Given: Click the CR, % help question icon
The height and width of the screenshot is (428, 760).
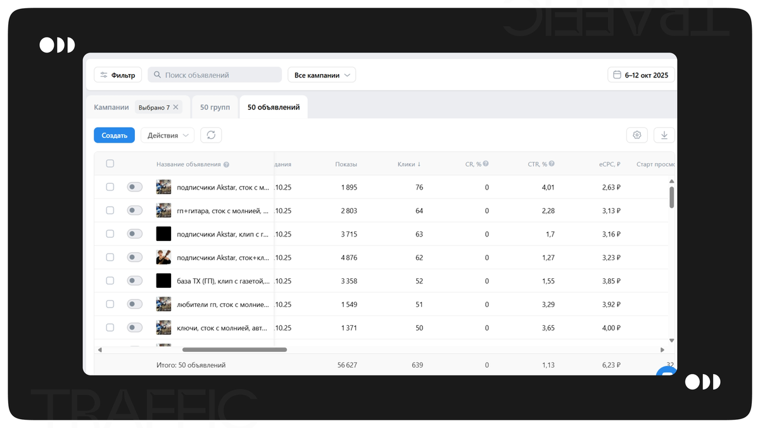Looking at the screenshot, I should pos(486,164).
